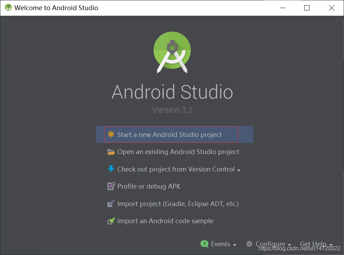Click the Profile or debug APK icon
Viewport: 344px width, 255px height.
tap(111, 186)
